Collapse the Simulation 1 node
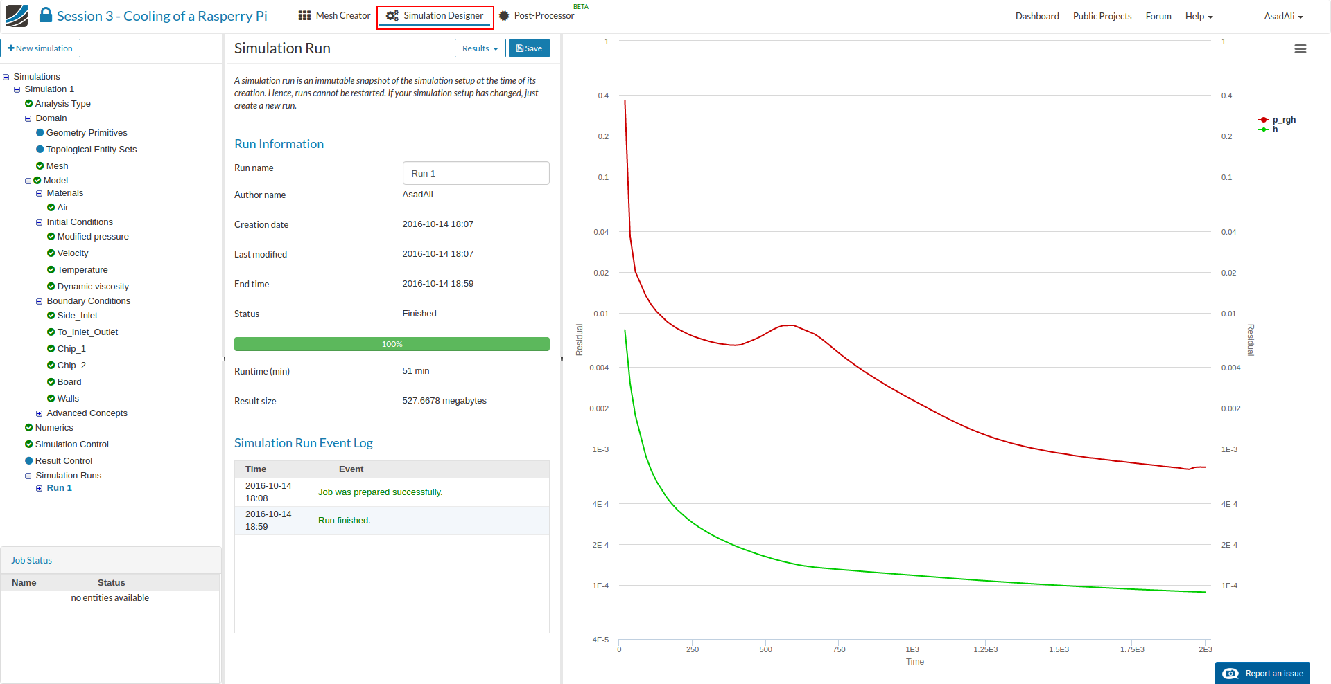Viewport: 1331px width, 684px height. [x=17, y=90]
